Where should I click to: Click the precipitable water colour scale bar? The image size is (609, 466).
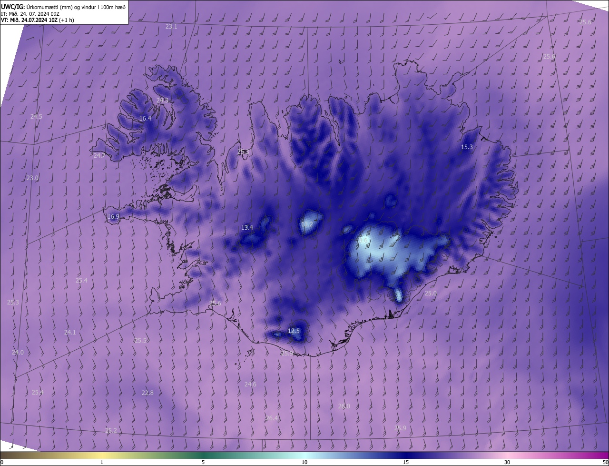[x=304, y=456]
